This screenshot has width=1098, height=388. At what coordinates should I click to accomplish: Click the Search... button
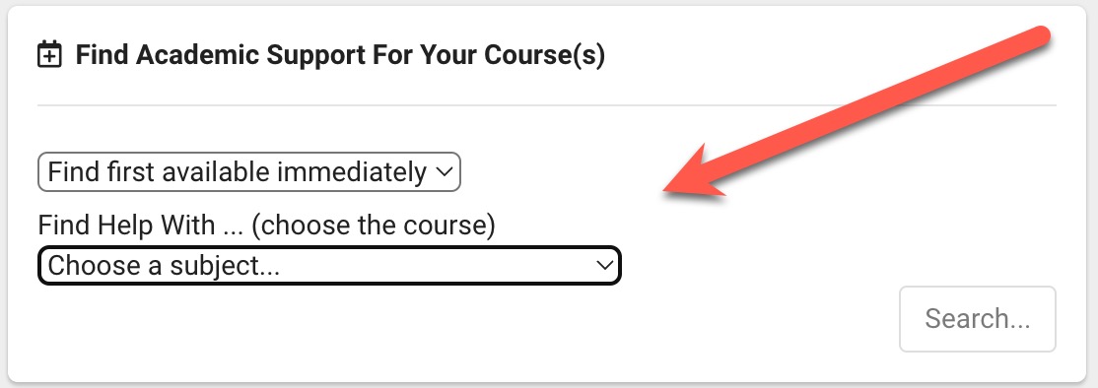(978, 319)
